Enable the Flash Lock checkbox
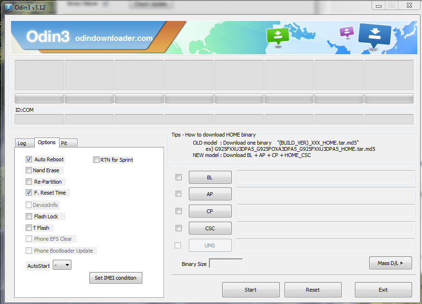The width and height of the screenshot is (422, 304). [x=29, y=216]
